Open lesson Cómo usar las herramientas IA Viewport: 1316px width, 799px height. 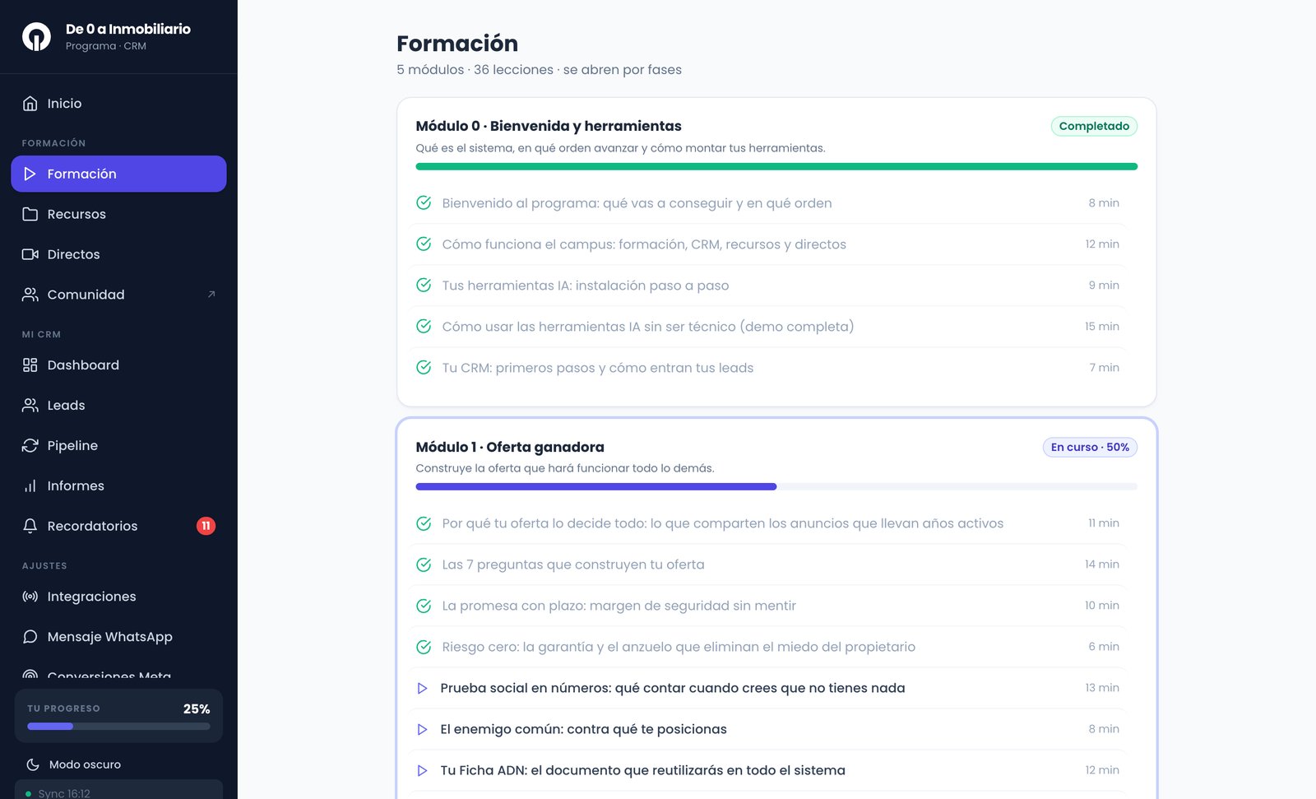(x=767, y=327)
